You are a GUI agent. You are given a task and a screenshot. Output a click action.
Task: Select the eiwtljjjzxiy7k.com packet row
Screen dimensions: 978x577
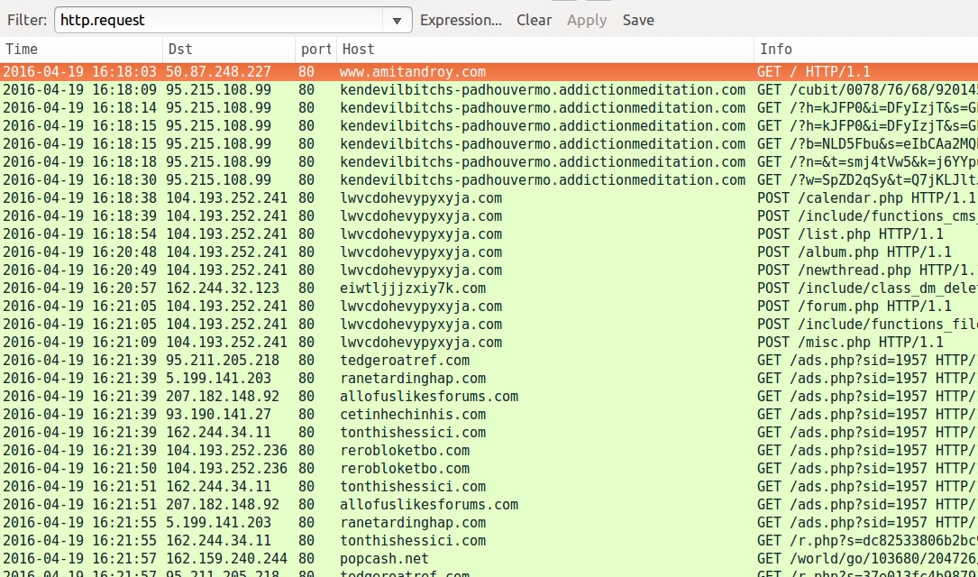412,288
